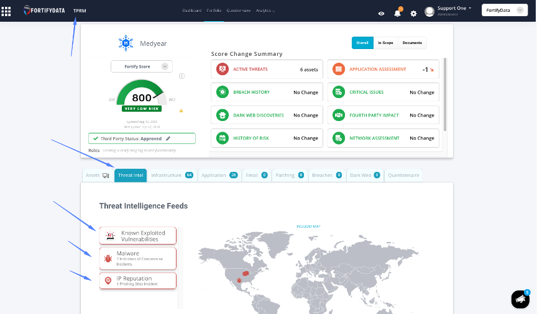Image resolution: width=537 pixels, height=314 pixels.
Task: Open the Malware feed card
Action: (x=138, y=258)
